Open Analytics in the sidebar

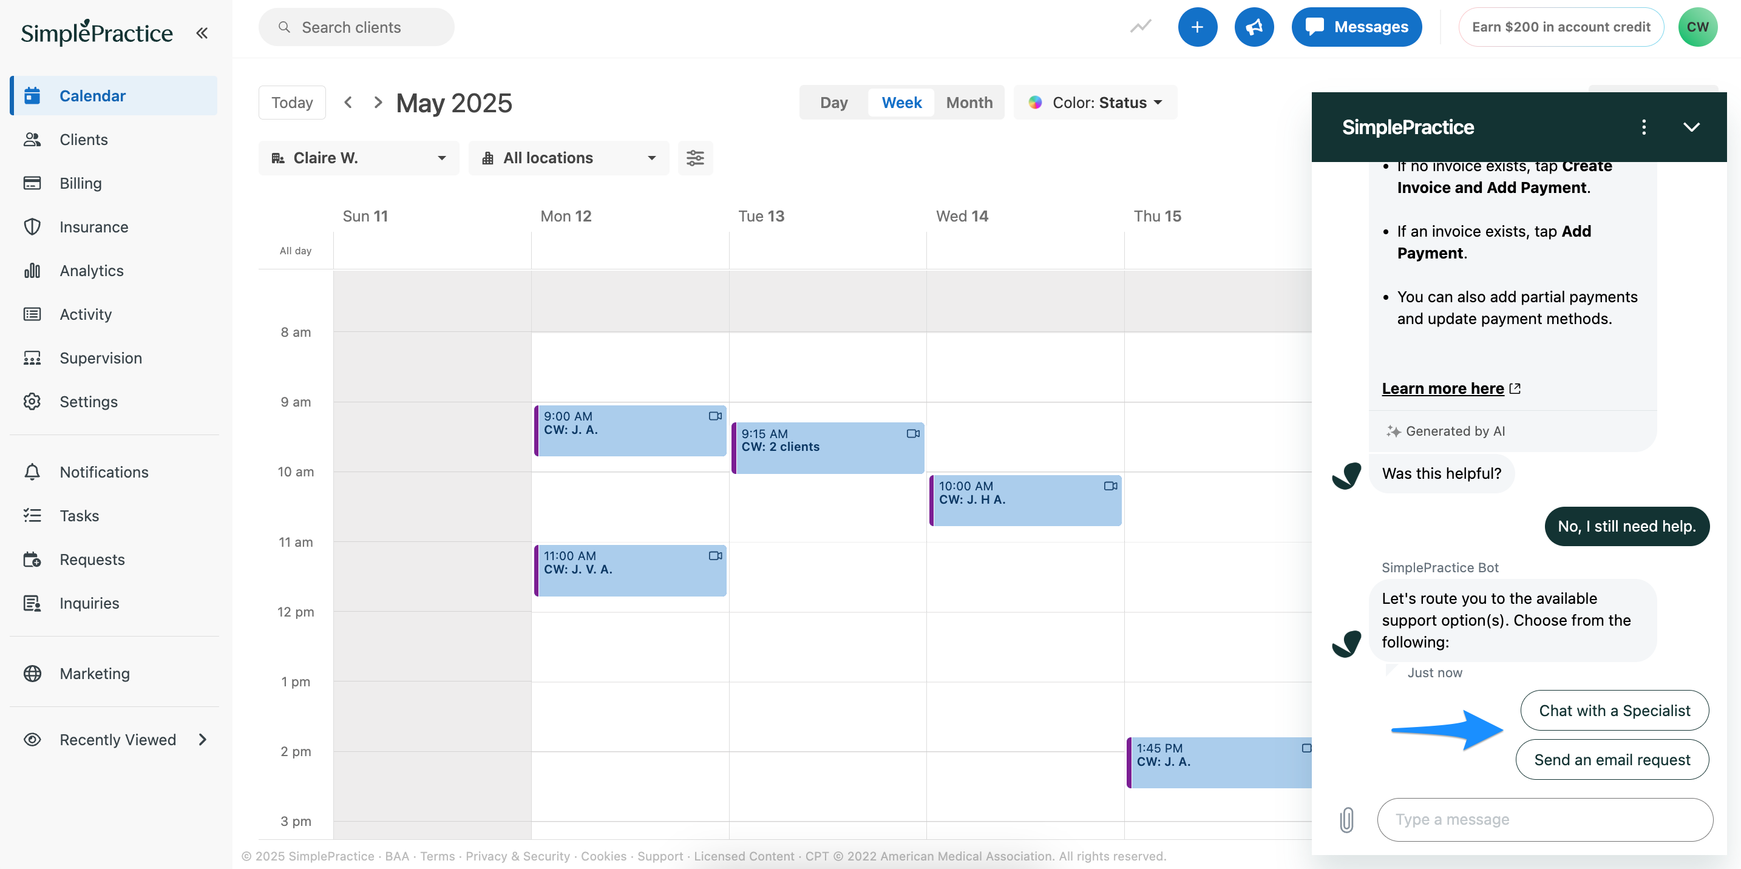click(x=114, y=270)
